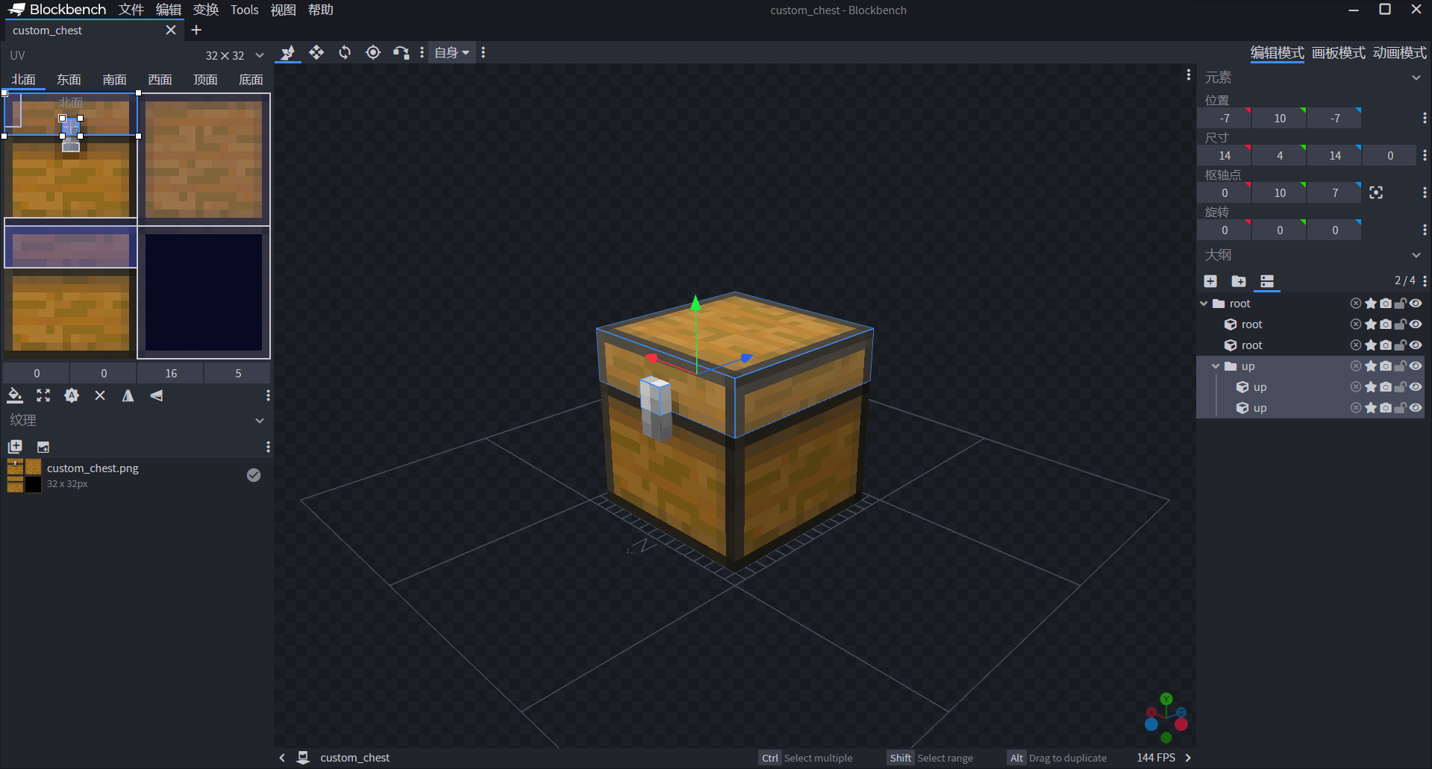Screen dimensions: 1432x769
Task: Hide the root folder with eye icon
Action: point(1416,304)
